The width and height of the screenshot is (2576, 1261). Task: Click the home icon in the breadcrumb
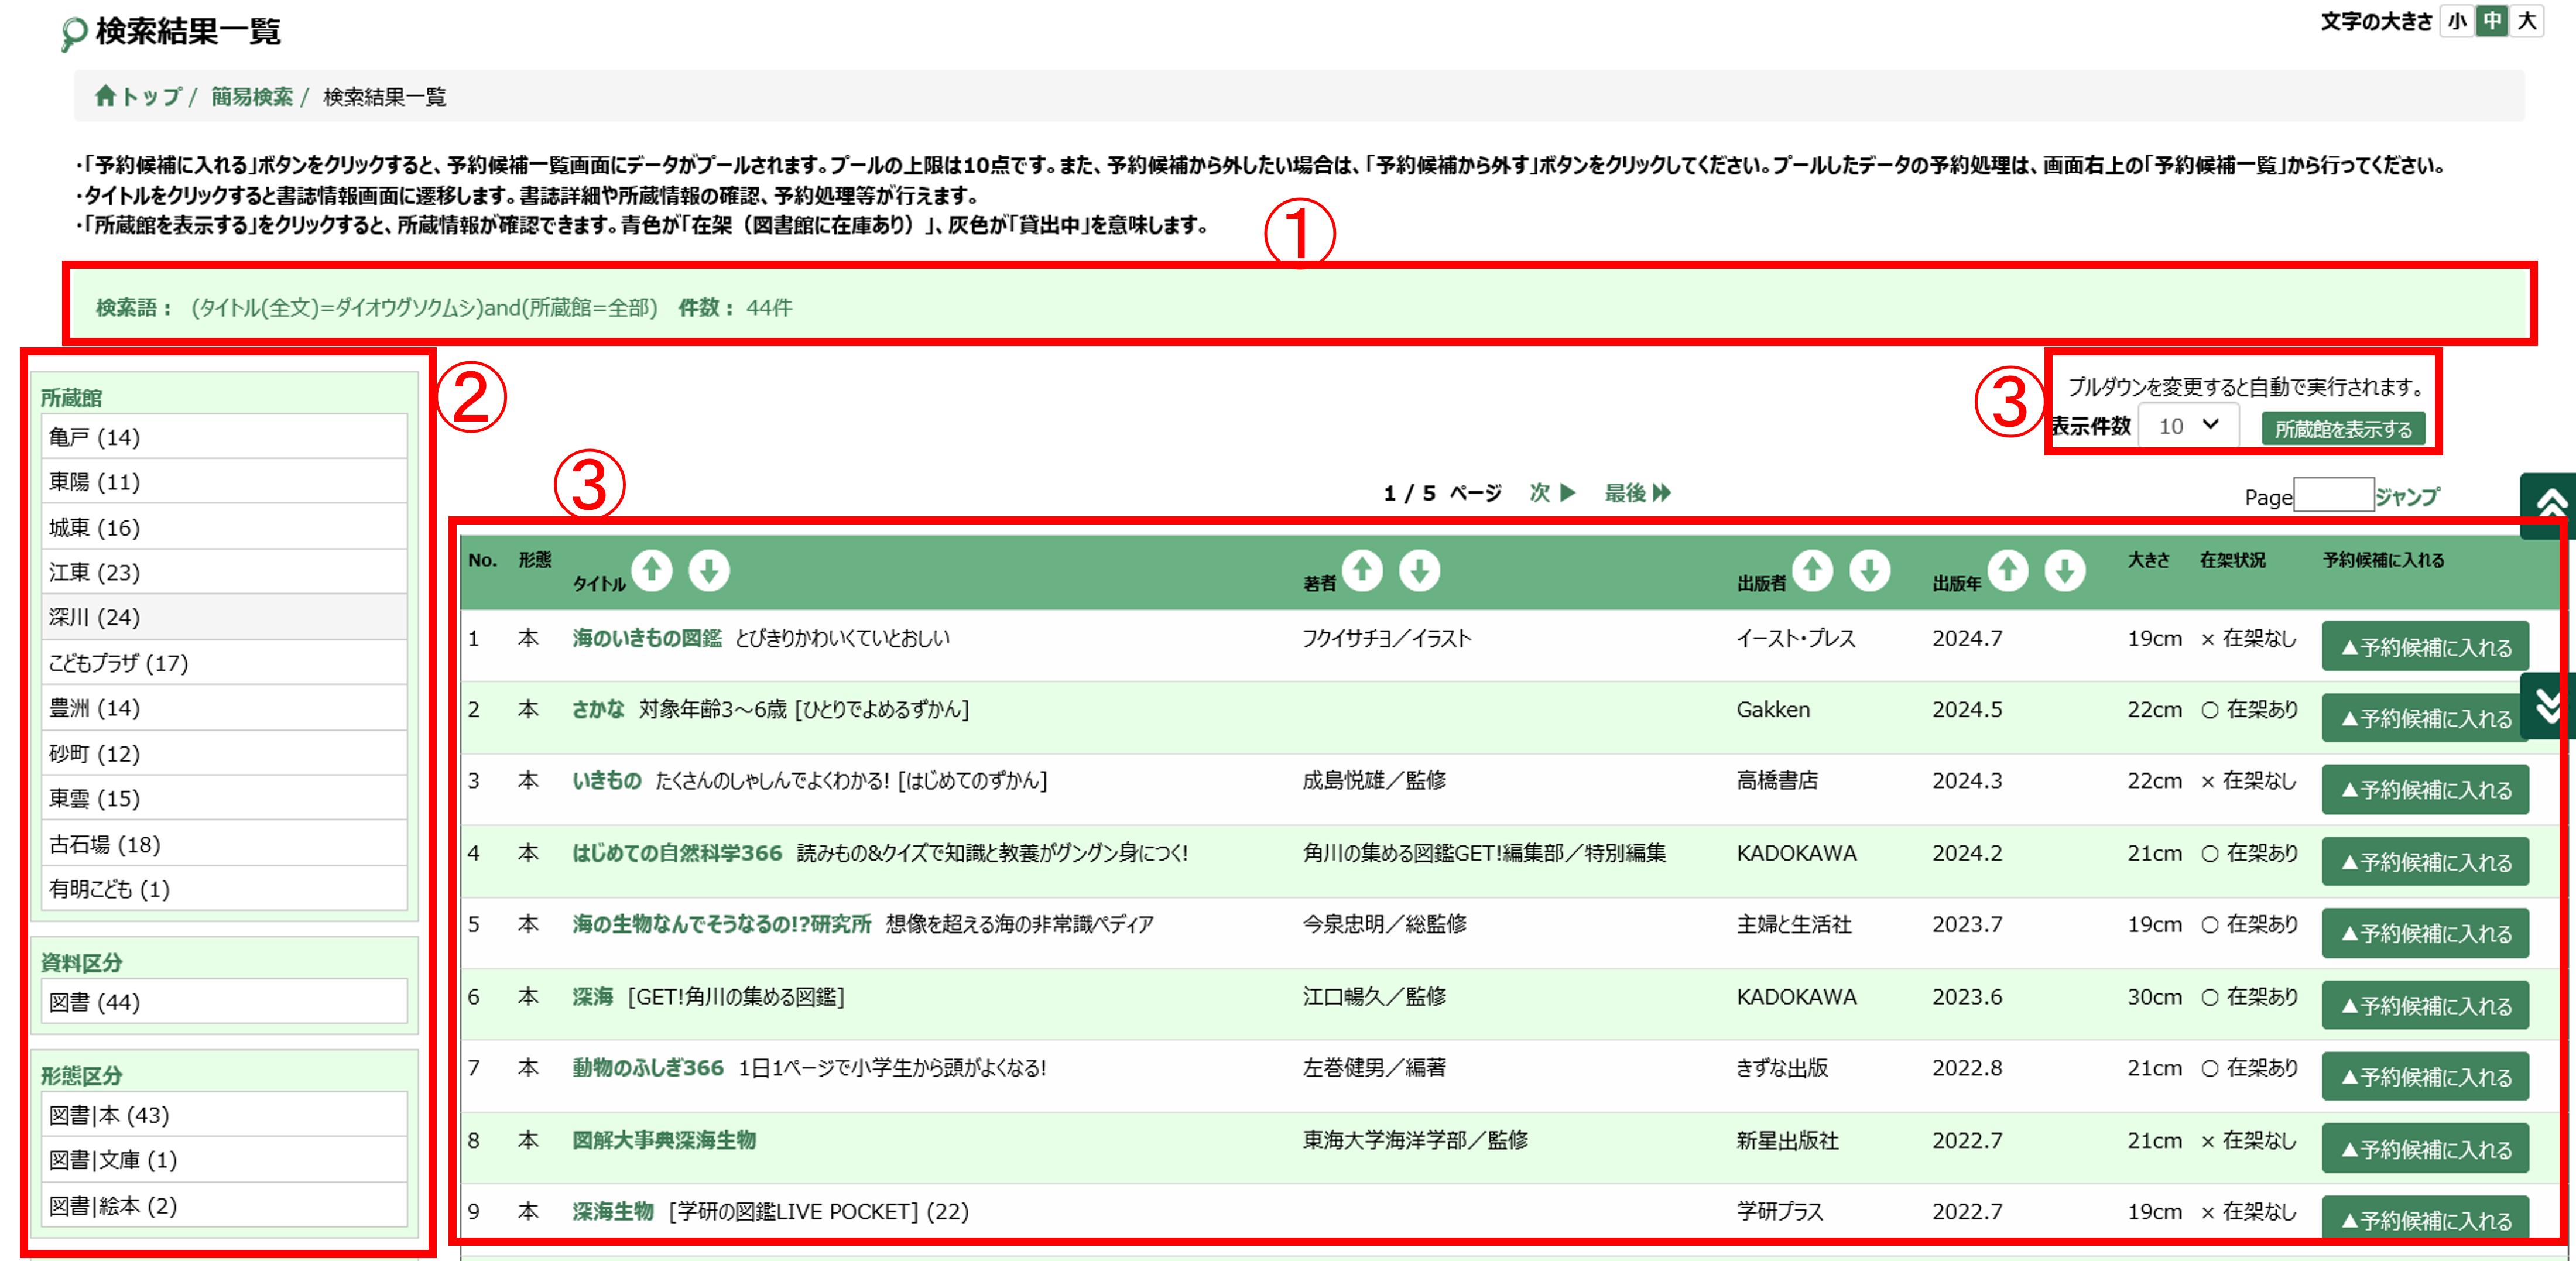click(106, 98)
